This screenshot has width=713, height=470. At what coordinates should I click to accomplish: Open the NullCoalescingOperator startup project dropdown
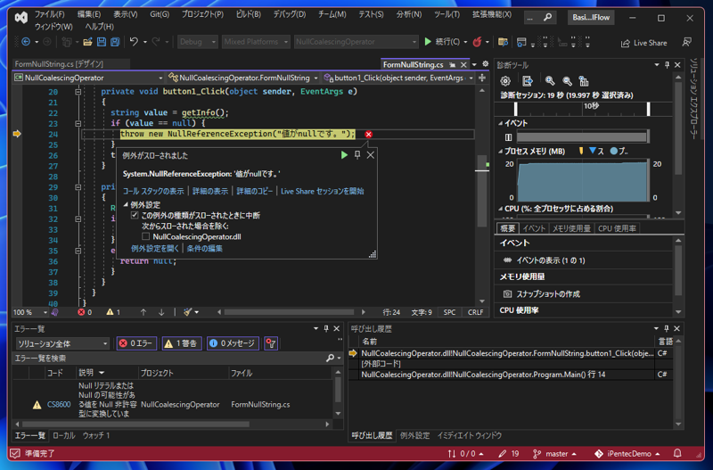(356, 42)
